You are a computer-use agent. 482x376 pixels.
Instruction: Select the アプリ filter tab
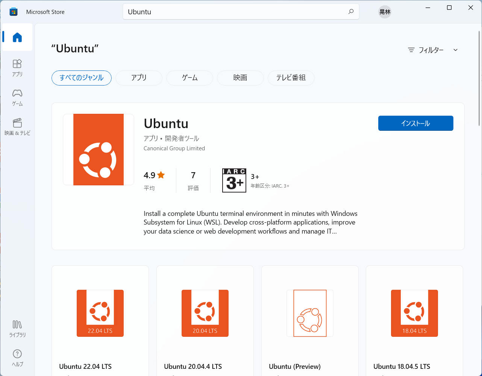click(139, 78)
